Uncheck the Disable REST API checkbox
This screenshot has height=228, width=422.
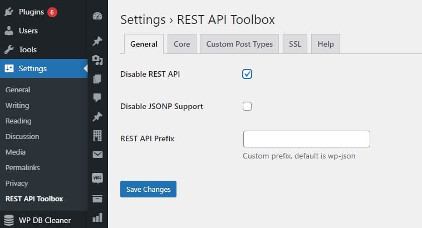click(x=247, y=74)
